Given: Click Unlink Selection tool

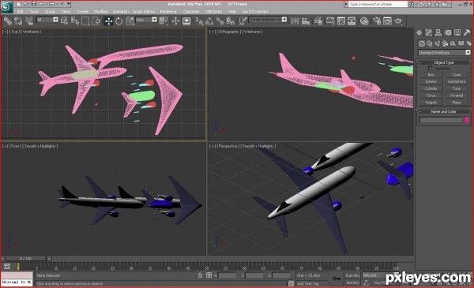Looking at the screenshot, I should click(x=18, y=21).
